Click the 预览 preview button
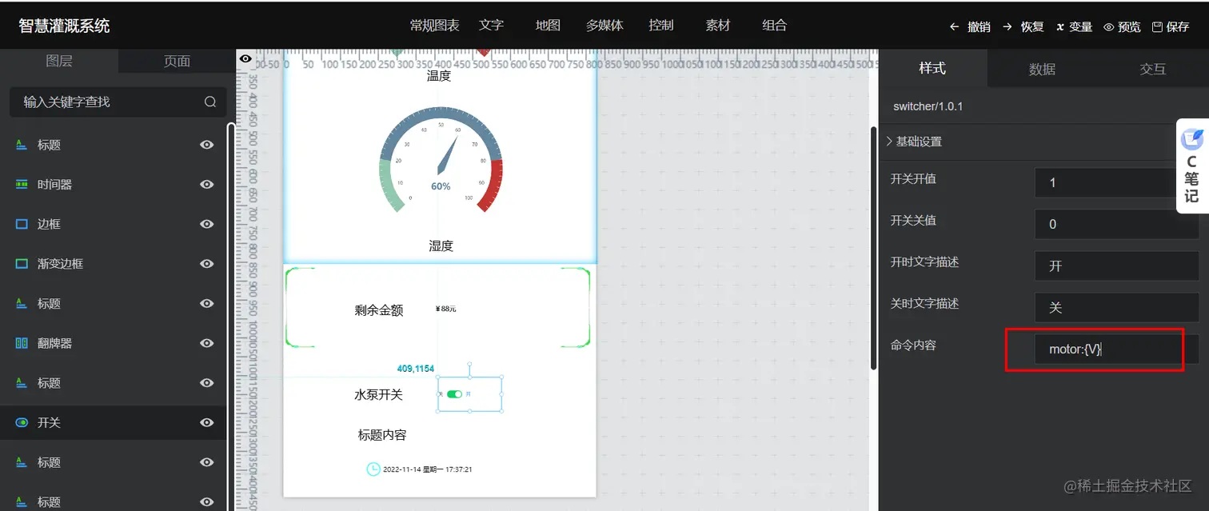The image size is (1209, 511). [1122, 26]
